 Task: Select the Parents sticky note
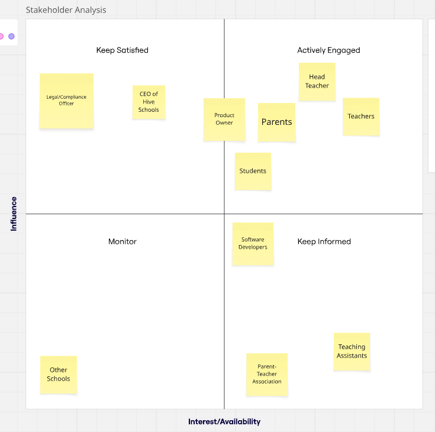coord(276,122)
